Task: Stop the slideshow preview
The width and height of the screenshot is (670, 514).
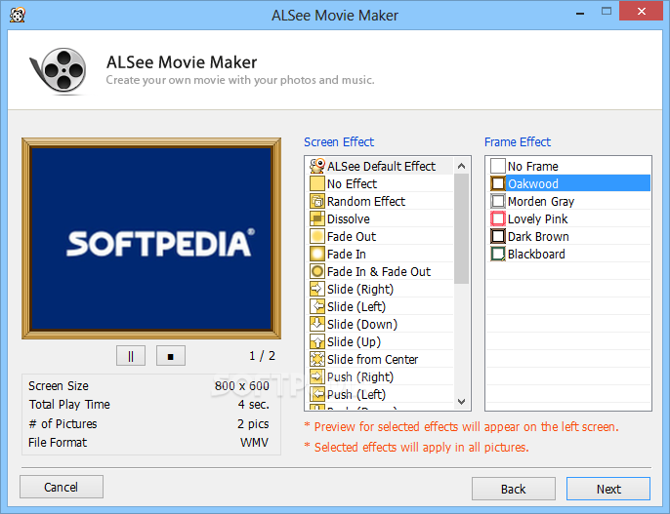Action: click(x=171, y=356)
